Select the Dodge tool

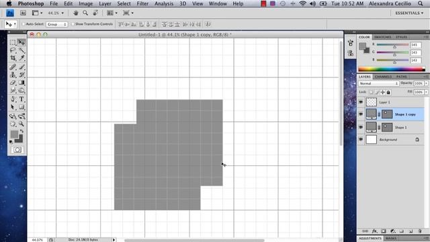21,90
